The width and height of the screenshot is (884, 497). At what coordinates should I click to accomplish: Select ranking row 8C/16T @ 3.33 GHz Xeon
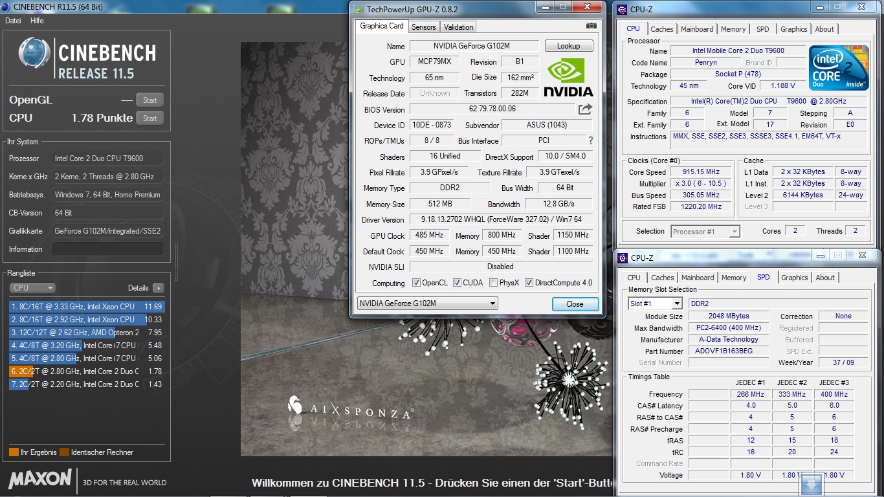tap(87, 307)
